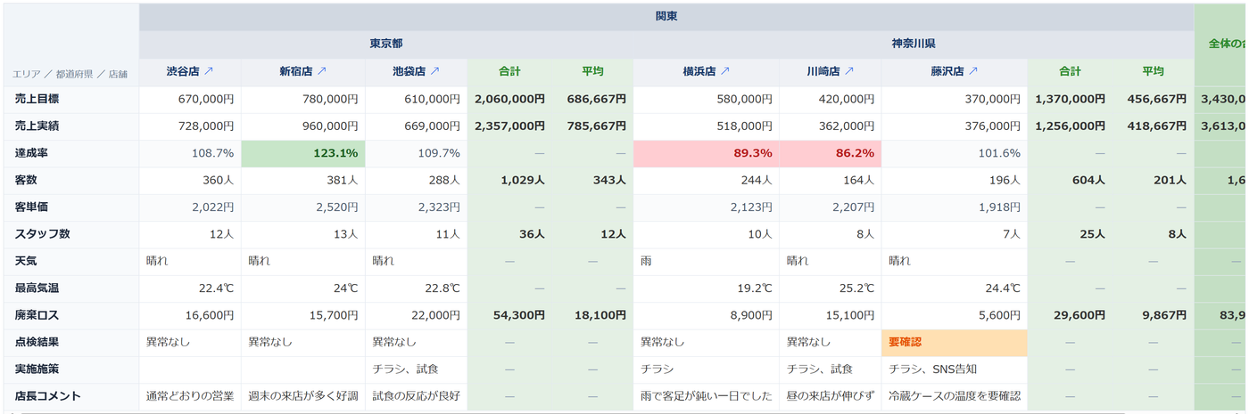Click the 1,918円 spend per customer
The height and width of the screenshot is (414, 1249).
pos(955,207)
